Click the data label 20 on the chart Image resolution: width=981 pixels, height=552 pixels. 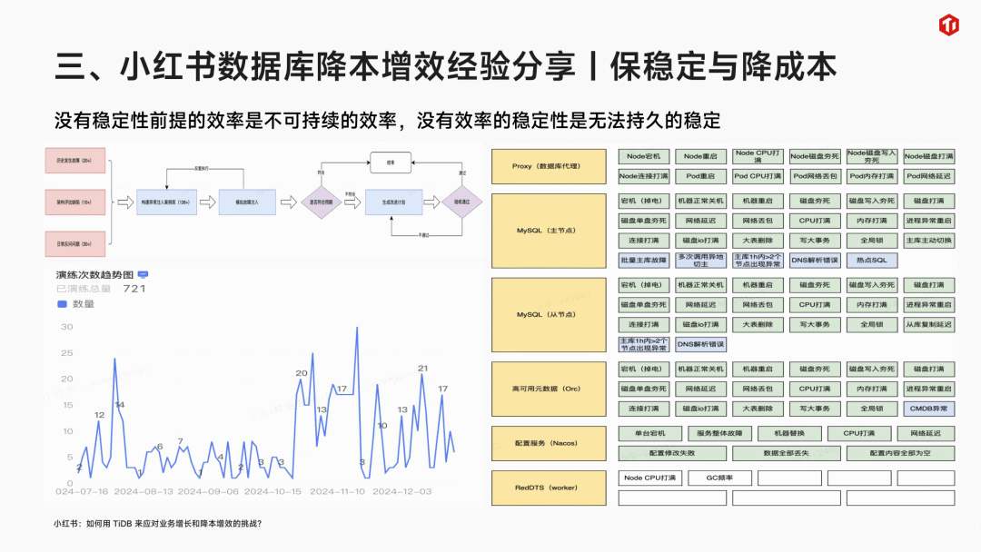click(302, 373)
